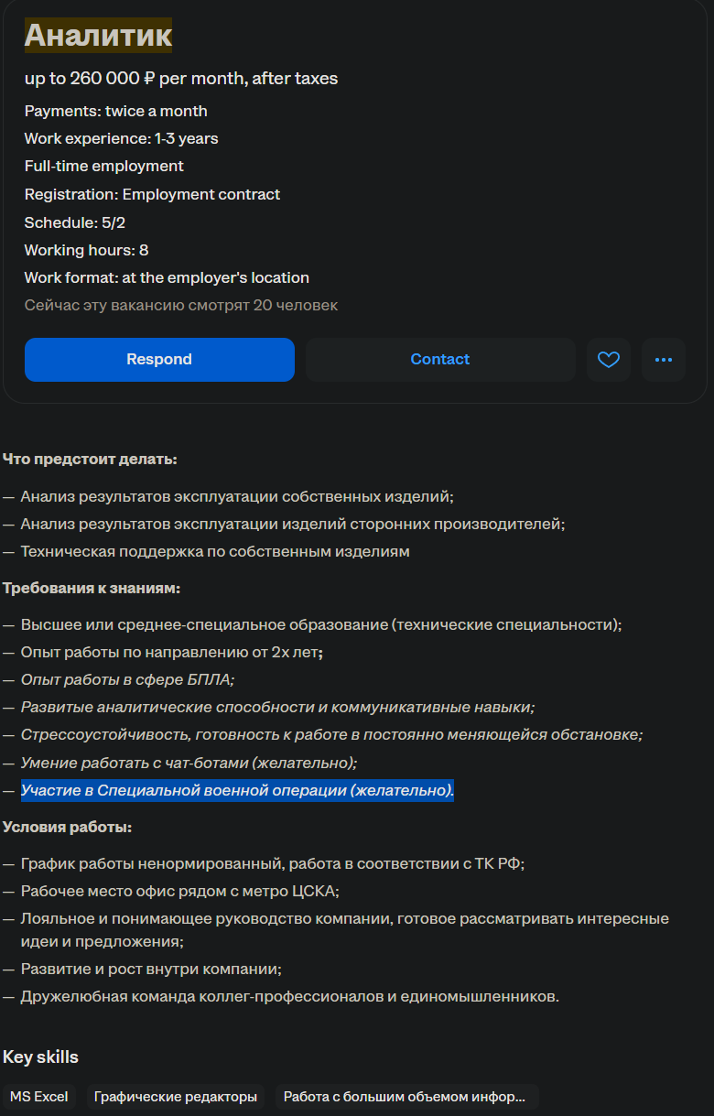
Task: Click the 20 человек viewers notice
Action: click(181, 305)
